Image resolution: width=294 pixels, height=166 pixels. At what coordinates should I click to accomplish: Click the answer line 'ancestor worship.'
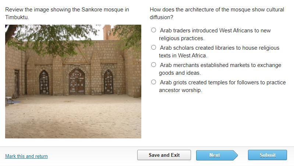(x=180, y=90)
